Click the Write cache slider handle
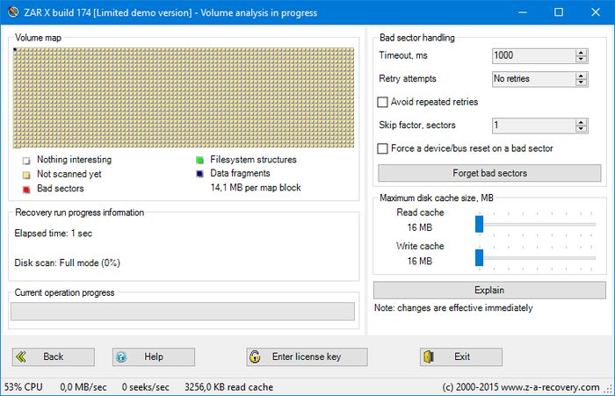 click(480, 257)
